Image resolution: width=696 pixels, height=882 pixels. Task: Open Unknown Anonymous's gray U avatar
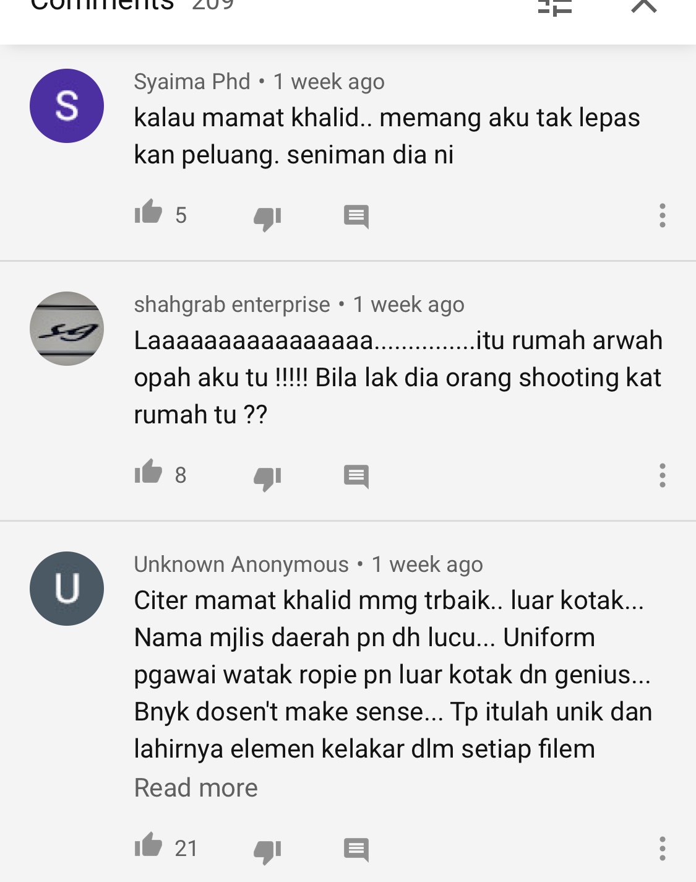point(67,589)
